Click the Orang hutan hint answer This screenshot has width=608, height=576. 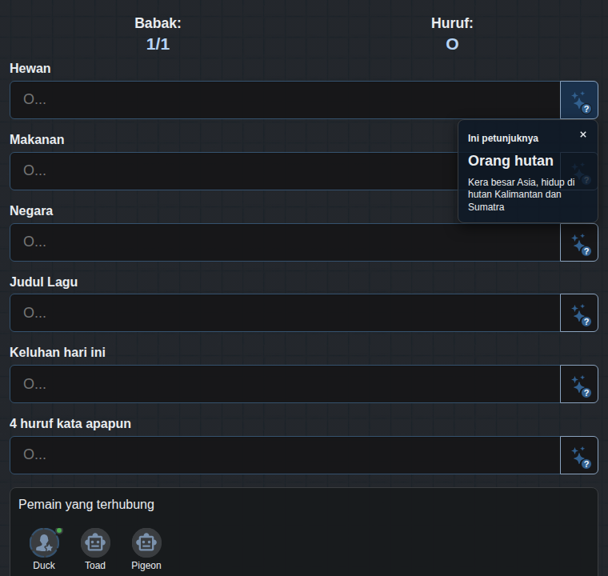[x=510, y=161]
